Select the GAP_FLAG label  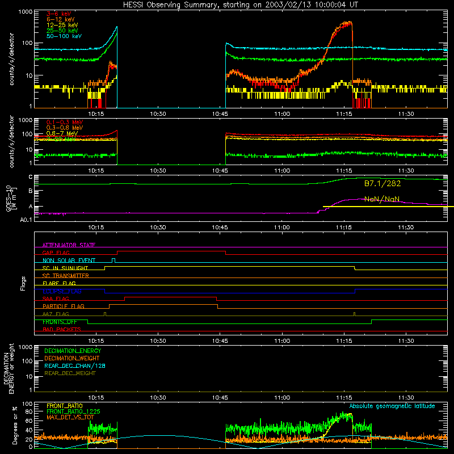pos(56,253)
